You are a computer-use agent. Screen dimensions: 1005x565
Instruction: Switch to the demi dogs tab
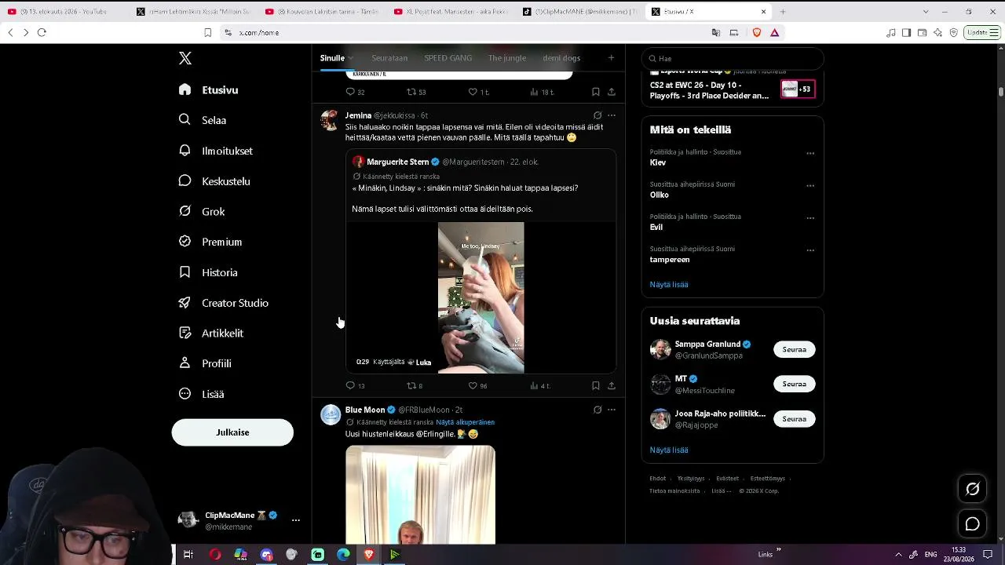[561, 58]
